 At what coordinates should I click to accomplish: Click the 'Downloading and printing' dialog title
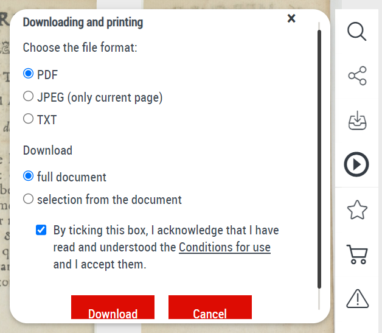point(83,23)
